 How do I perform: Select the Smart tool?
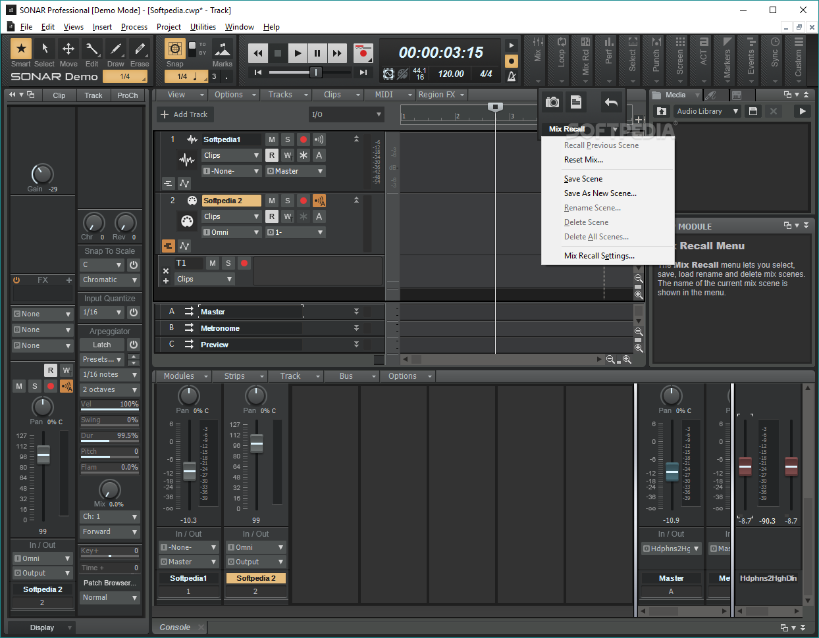[x=21, y=49]
